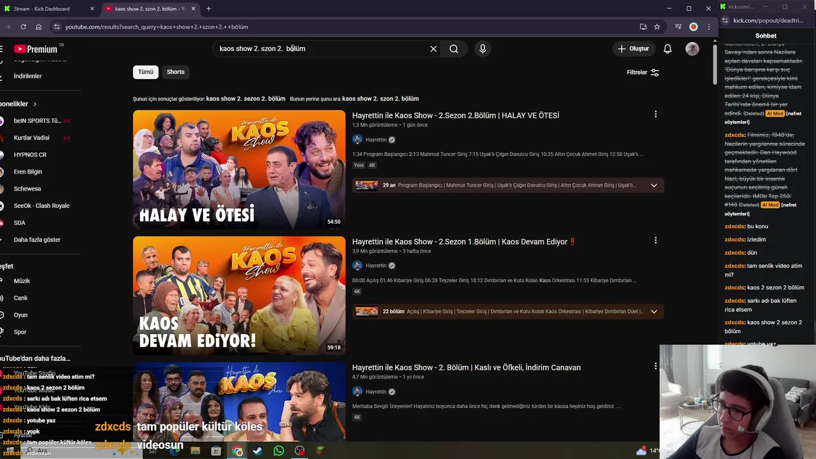This screenshot has height=459, width=816.
Task: Open Müzik in the sidebar
Action: [22, 281]
